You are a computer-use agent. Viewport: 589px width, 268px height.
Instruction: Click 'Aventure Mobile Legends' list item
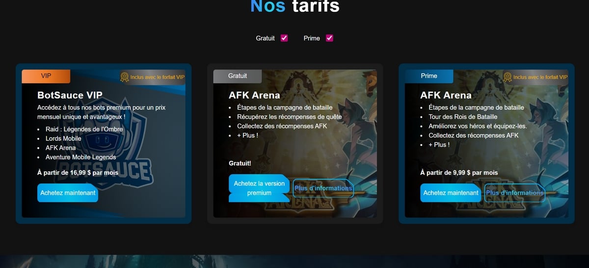click(81, 157)
